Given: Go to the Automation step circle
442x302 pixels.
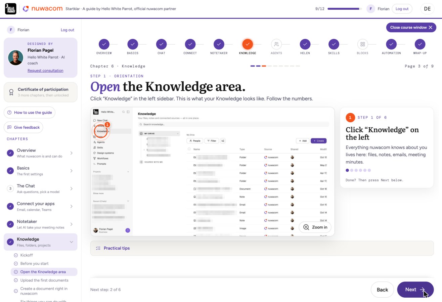Looking at the screenshot, I should point(391,44).
